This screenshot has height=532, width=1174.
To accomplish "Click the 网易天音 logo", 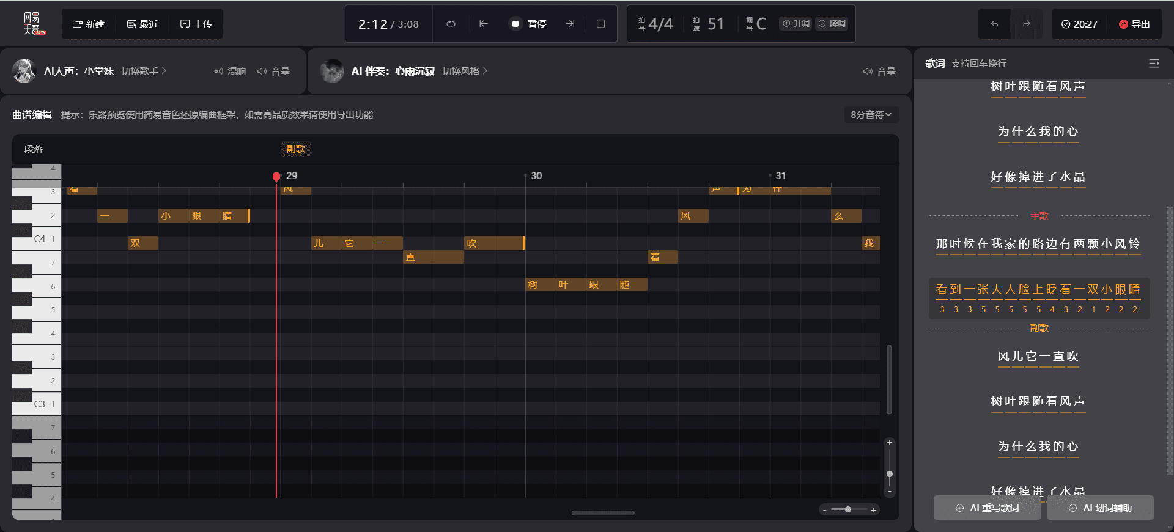I will (34, 24).
